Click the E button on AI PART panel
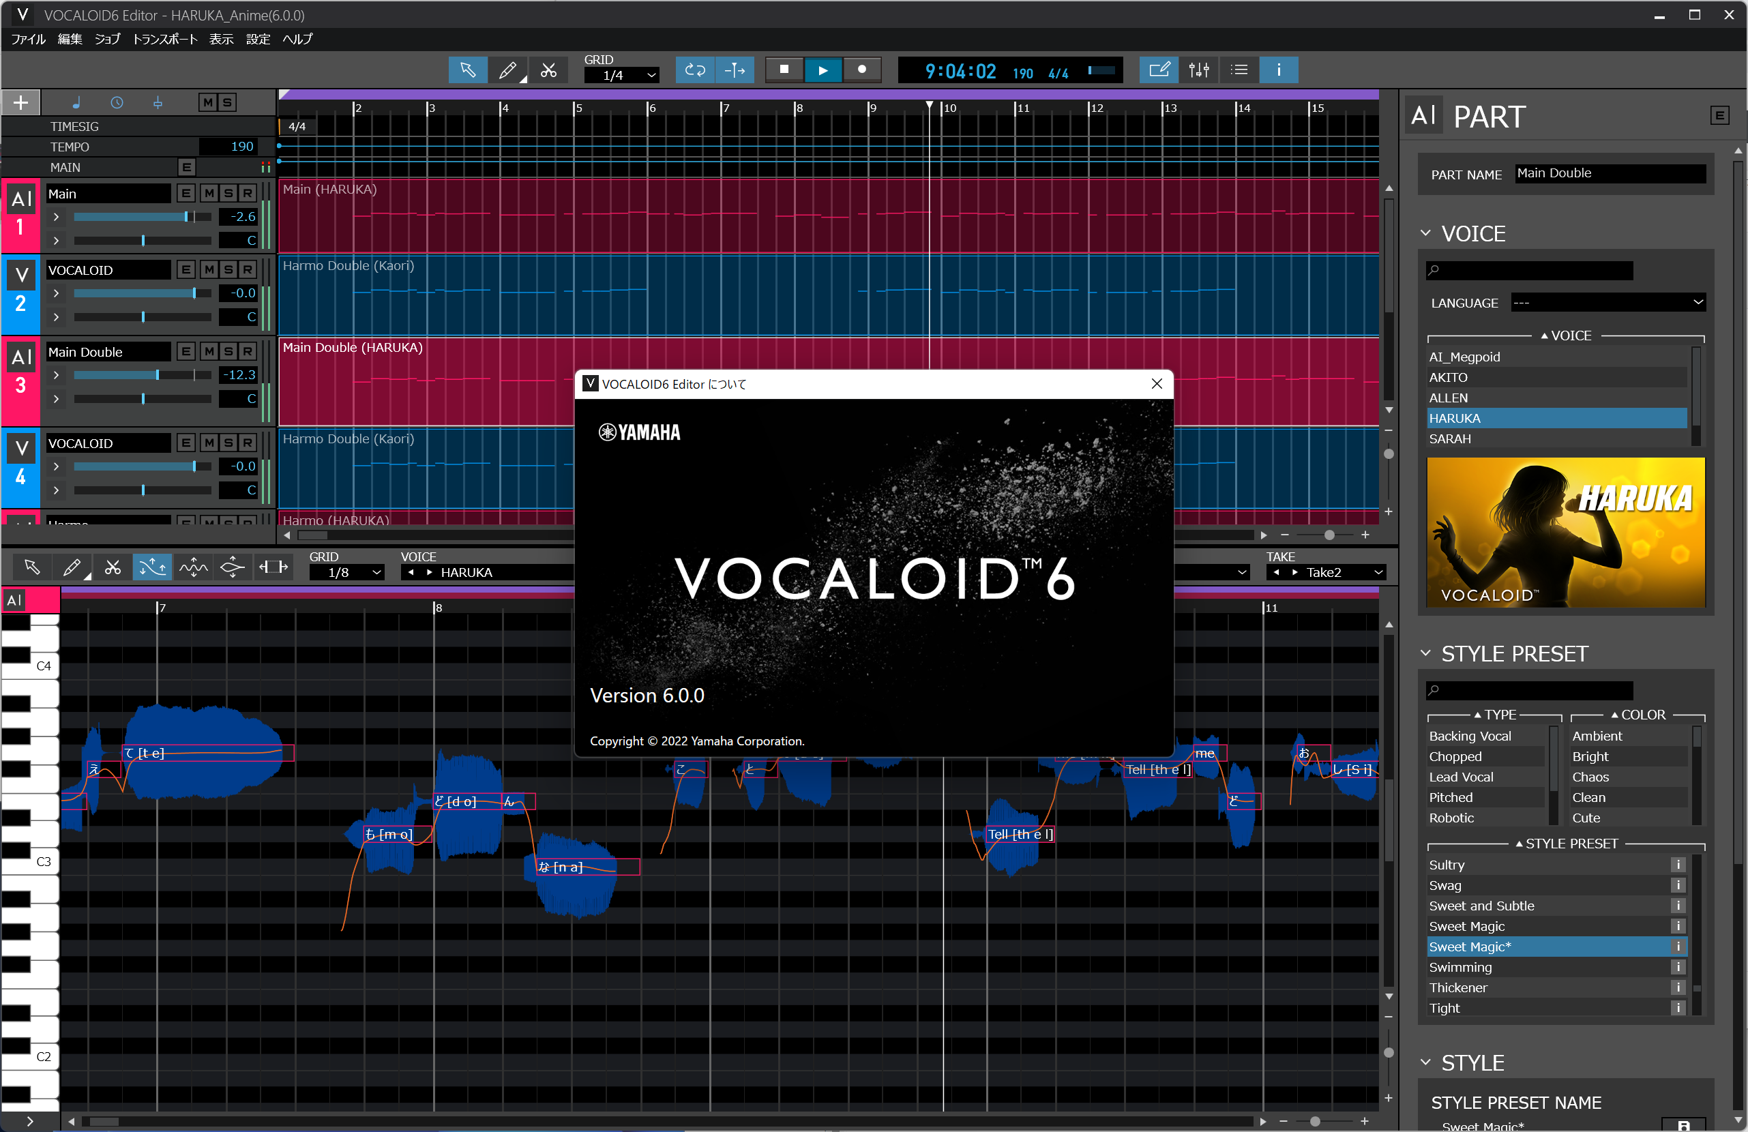 point(1719,116)
